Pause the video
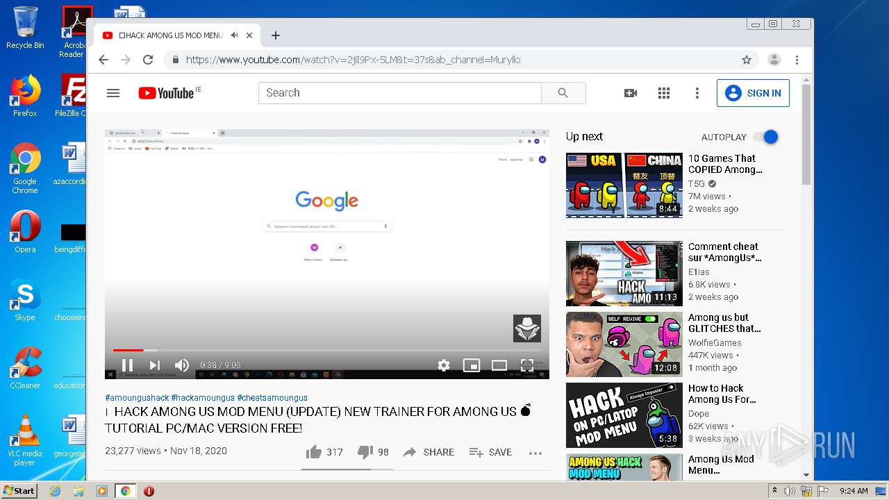The image size is (889, 500). (x=127, y=365)
